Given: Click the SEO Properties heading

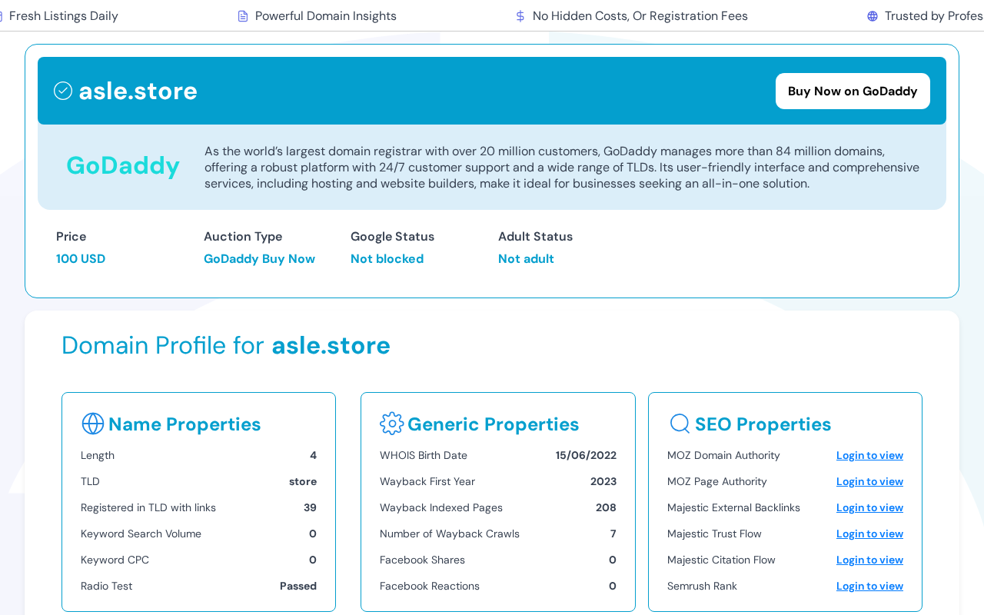Looking at the screenshot, I should click(763, 424).
